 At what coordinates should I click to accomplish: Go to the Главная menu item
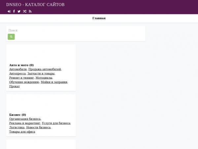tap(99, 18)
